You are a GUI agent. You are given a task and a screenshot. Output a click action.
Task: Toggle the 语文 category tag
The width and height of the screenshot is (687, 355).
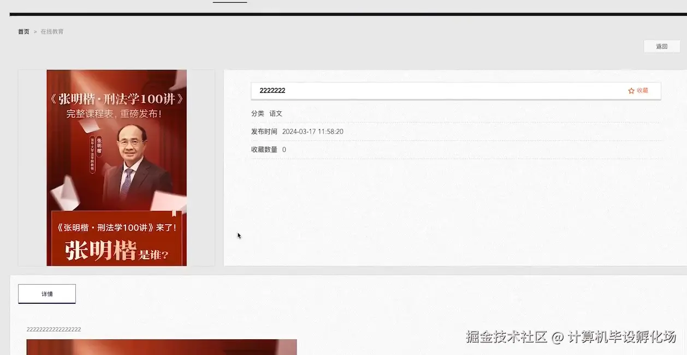pyautogui.click(x=275, y=113)
